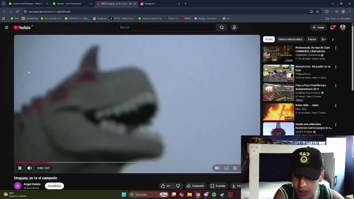Open File Explorer from the taskbar
This screenshot has height=199, width=354.
click(x=190, y=195)
